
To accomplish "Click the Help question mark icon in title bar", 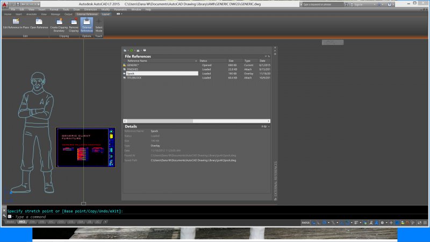I will [389, 4].
